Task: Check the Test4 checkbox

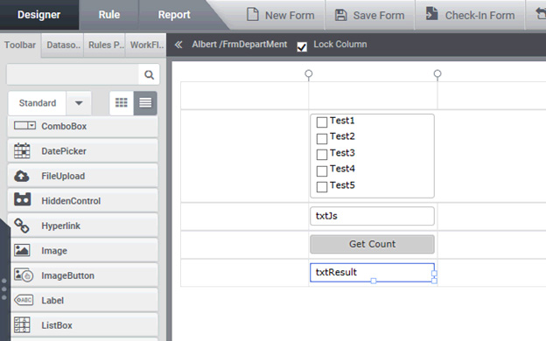Action: coord(322,170)
